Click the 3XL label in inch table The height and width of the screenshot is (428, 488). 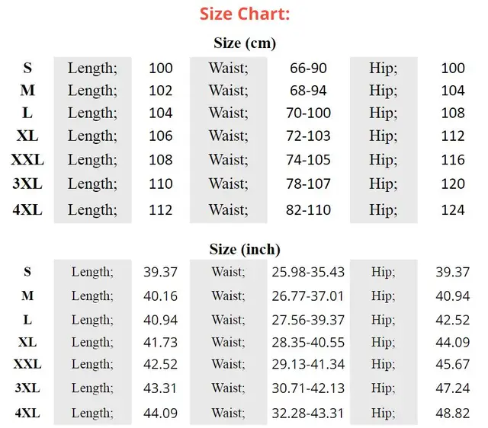[27, 388]
